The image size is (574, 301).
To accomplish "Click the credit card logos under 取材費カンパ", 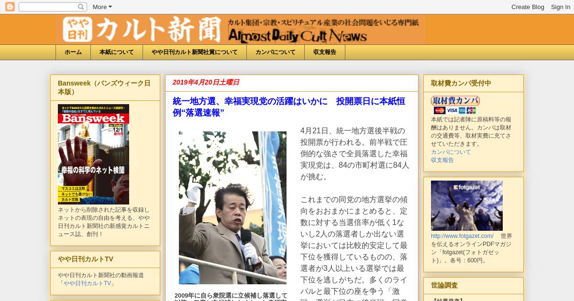I will pyautogui.click(x=455, y=110).
